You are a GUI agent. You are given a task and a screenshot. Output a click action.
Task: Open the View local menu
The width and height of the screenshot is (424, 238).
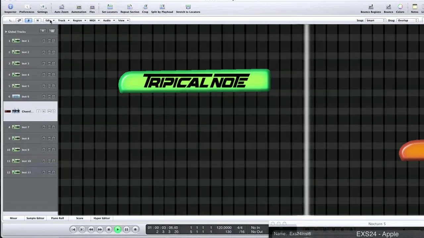tap(123, 20)
